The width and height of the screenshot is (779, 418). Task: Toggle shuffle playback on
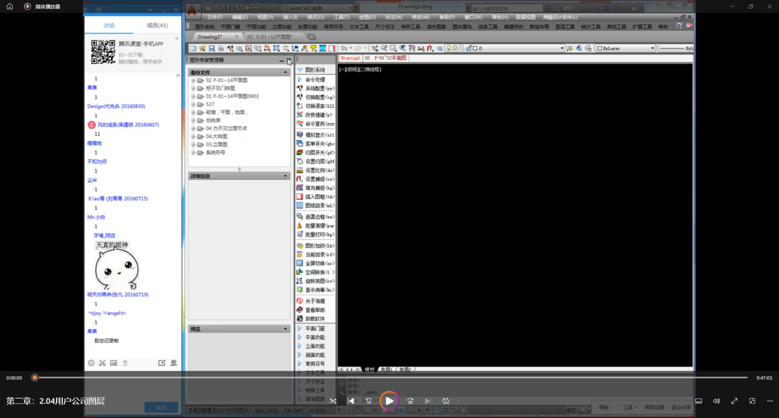[333, 401]
